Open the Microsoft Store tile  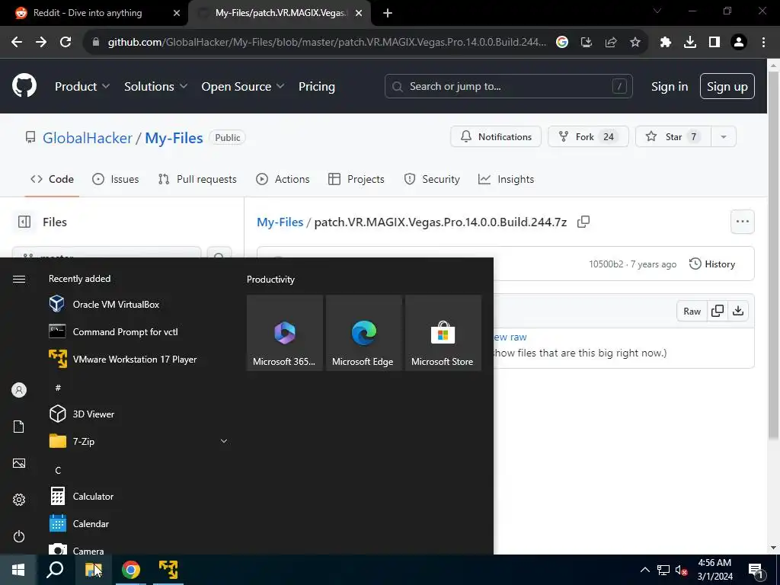pos(443,333)
